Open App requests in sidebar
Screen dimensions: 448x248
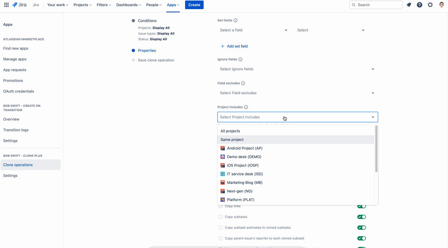click(15, 70)
